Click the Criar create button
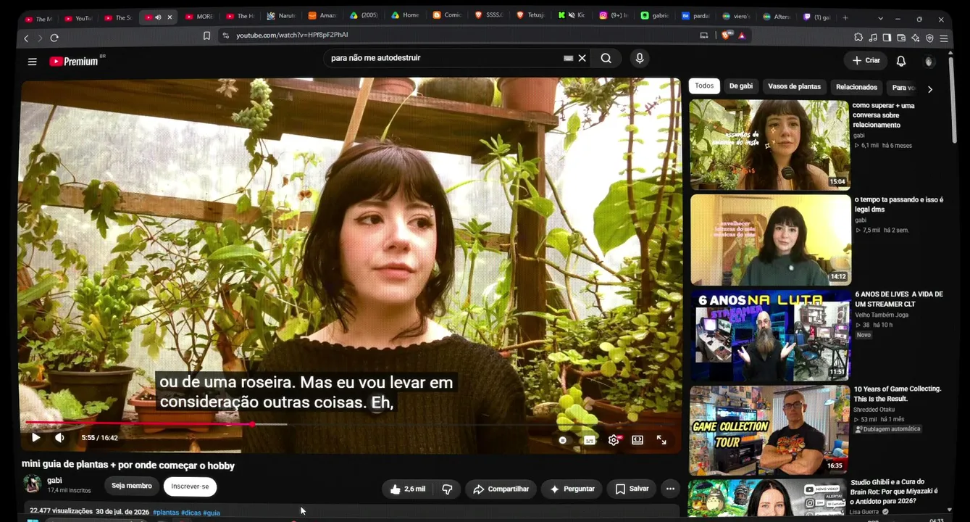Viewport: 970px width, 522px height. tap(866, 61)
